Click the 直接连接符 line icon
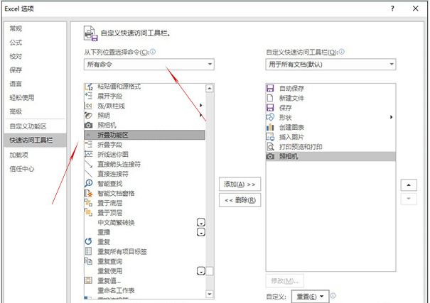 [88, 174]
